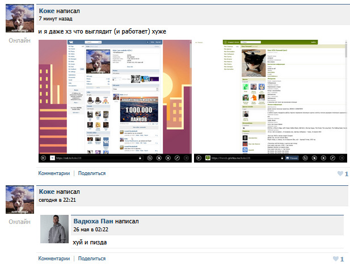Viewport: 350px width, 266px height.
Task: Click the refresh icon in the ovk.to browser bar
Action: click(x=150, y=158)
